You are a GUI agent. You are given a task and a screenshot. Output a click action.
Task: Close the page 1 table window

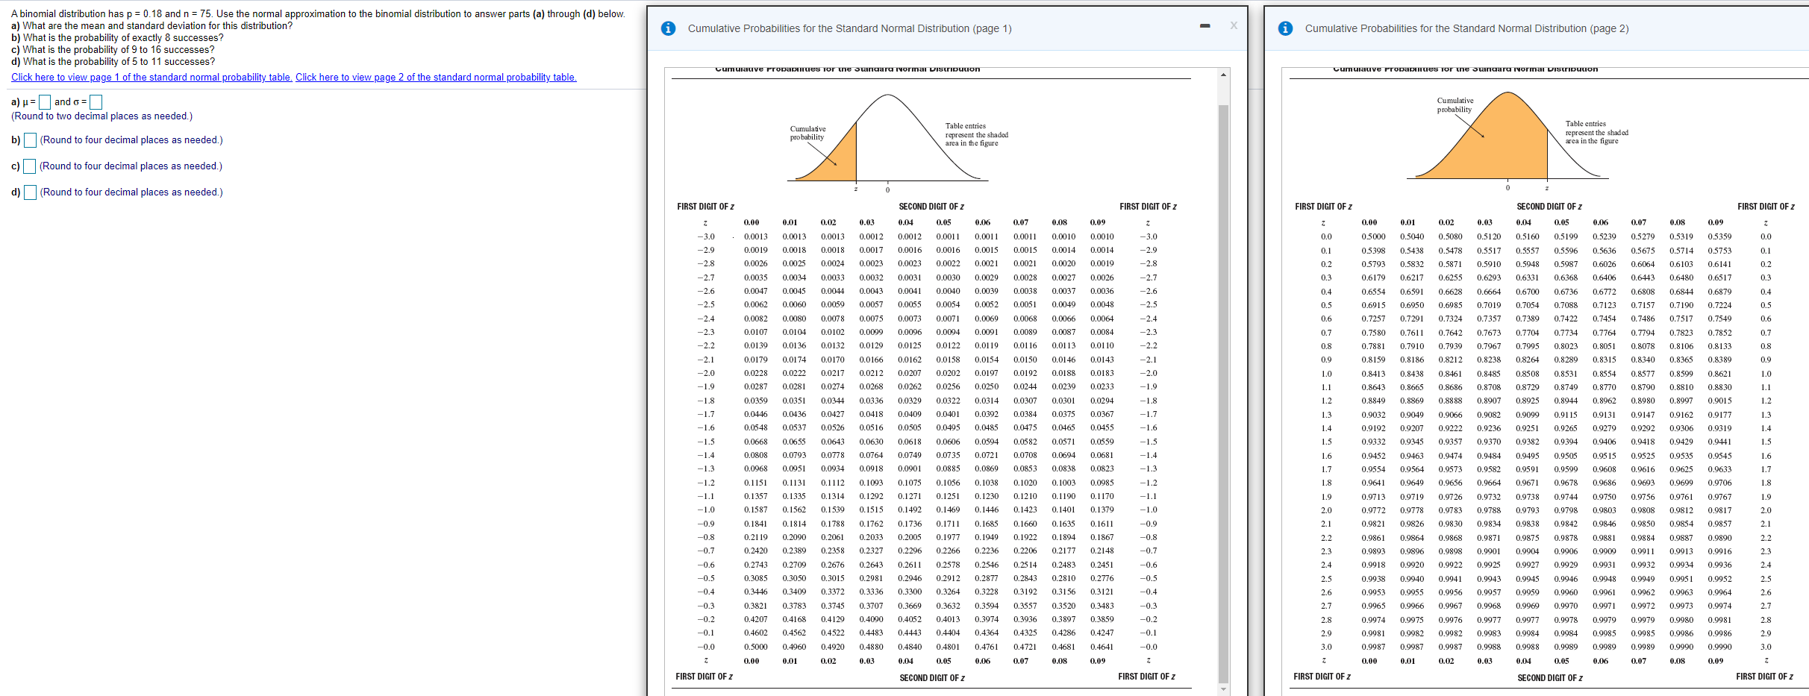pyautogui.click(x=1233, y=25)
